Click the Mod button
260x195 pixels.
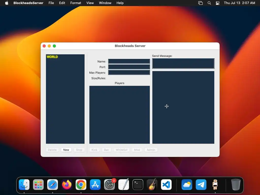coord(137,150)
